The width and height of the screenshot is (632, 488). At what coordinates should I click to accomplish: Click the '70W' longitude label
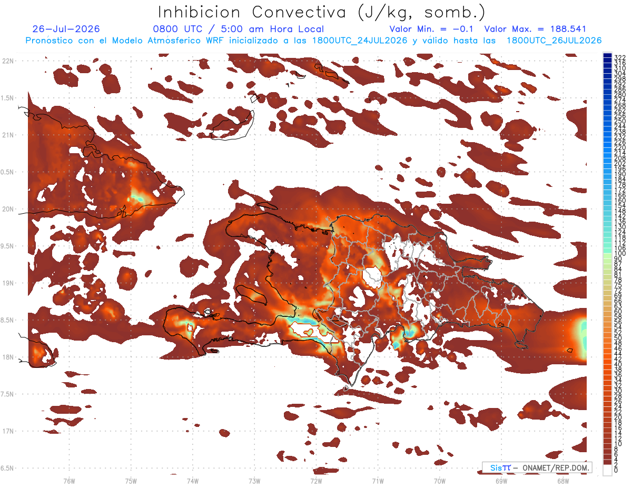coord(440,481)
